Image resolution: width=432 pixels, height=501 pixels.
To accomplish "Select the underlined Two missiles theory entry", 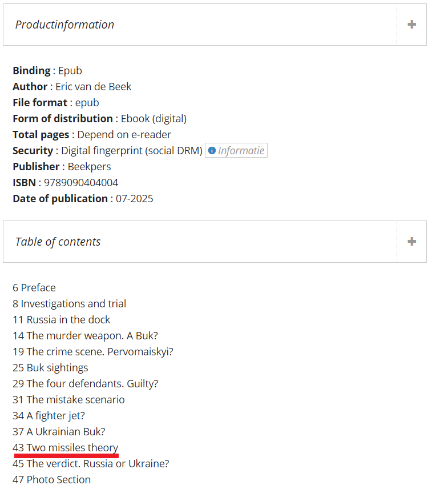I will [x=66, y=448].
